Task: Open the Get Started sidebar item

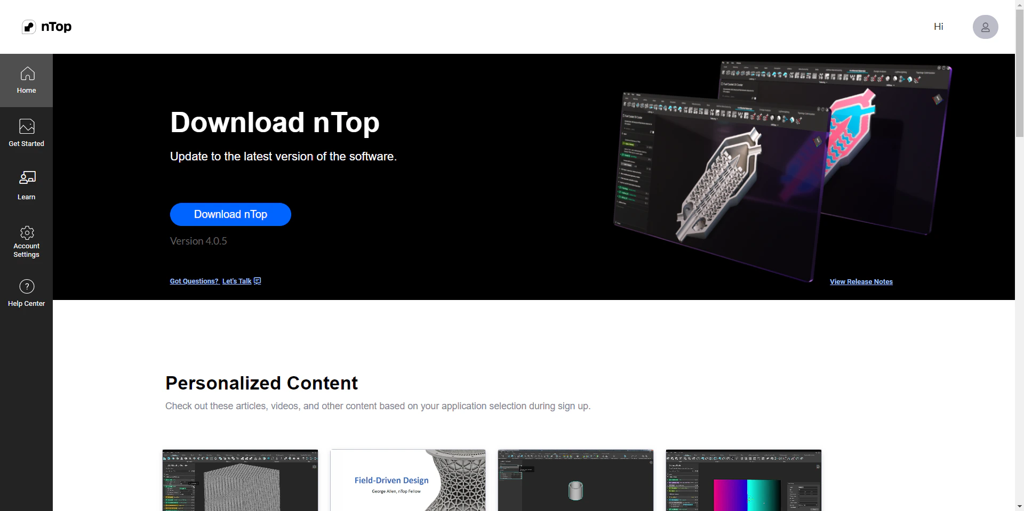Action: [26, 133]
